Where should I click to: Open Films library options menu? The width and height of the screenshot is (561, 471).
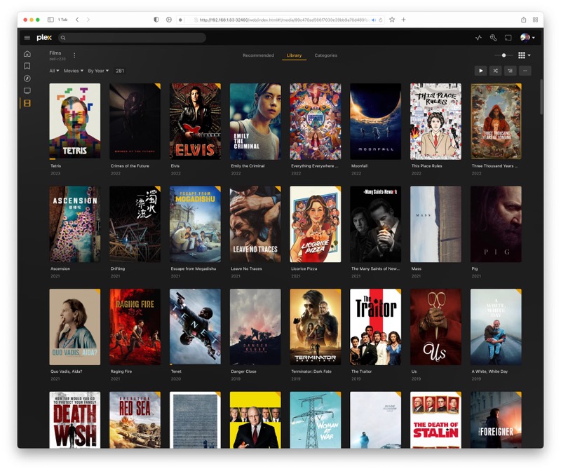(74, 55)
